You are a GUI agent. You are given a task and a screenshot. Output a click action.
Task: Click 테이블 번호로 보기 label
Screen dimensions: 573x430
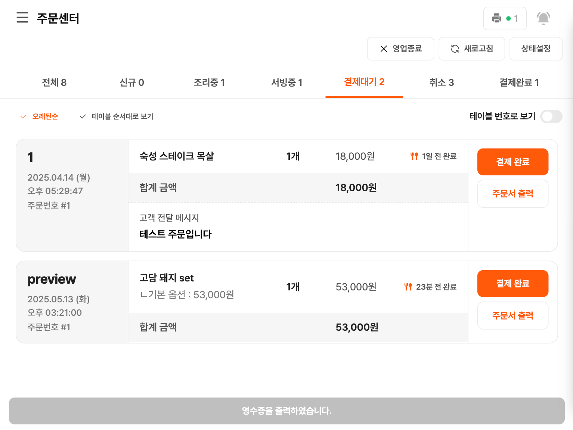coord(502,116)
